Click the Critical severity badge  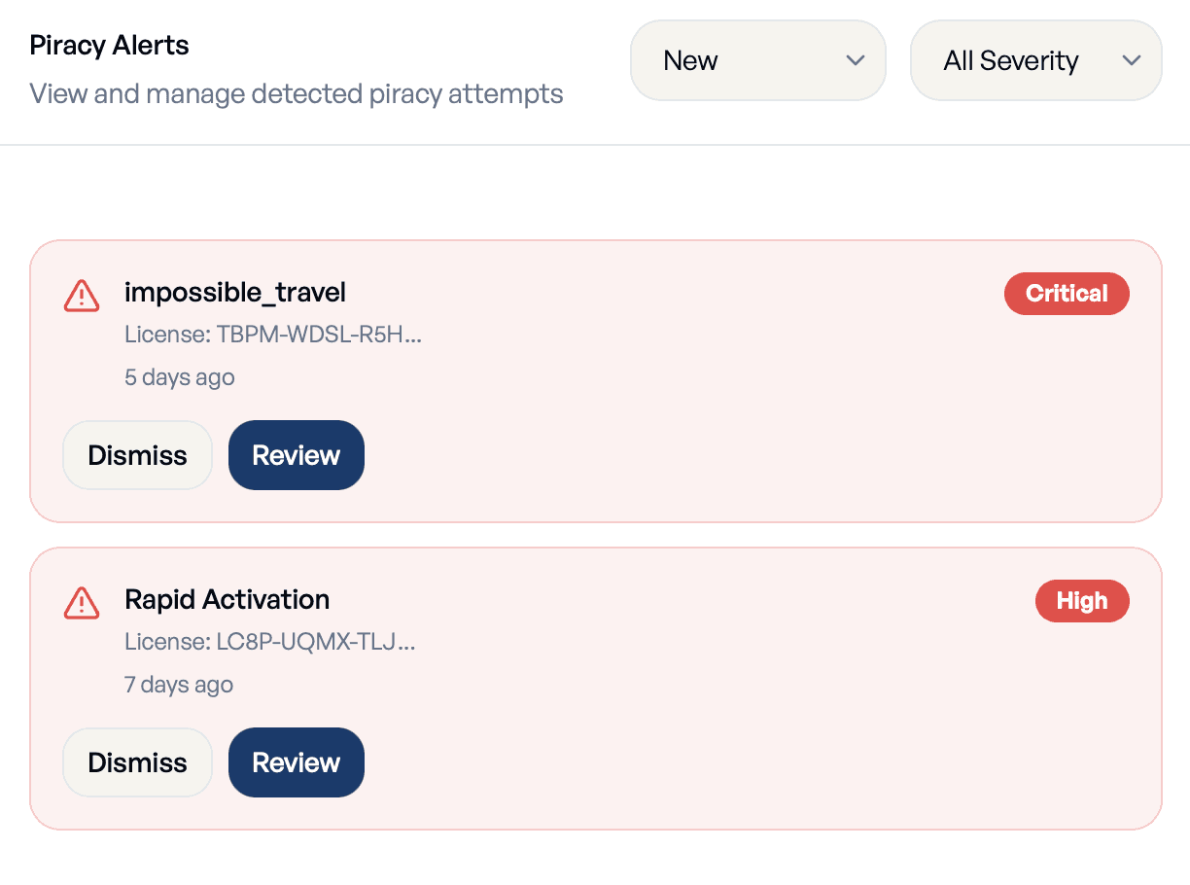point(1067,294)
